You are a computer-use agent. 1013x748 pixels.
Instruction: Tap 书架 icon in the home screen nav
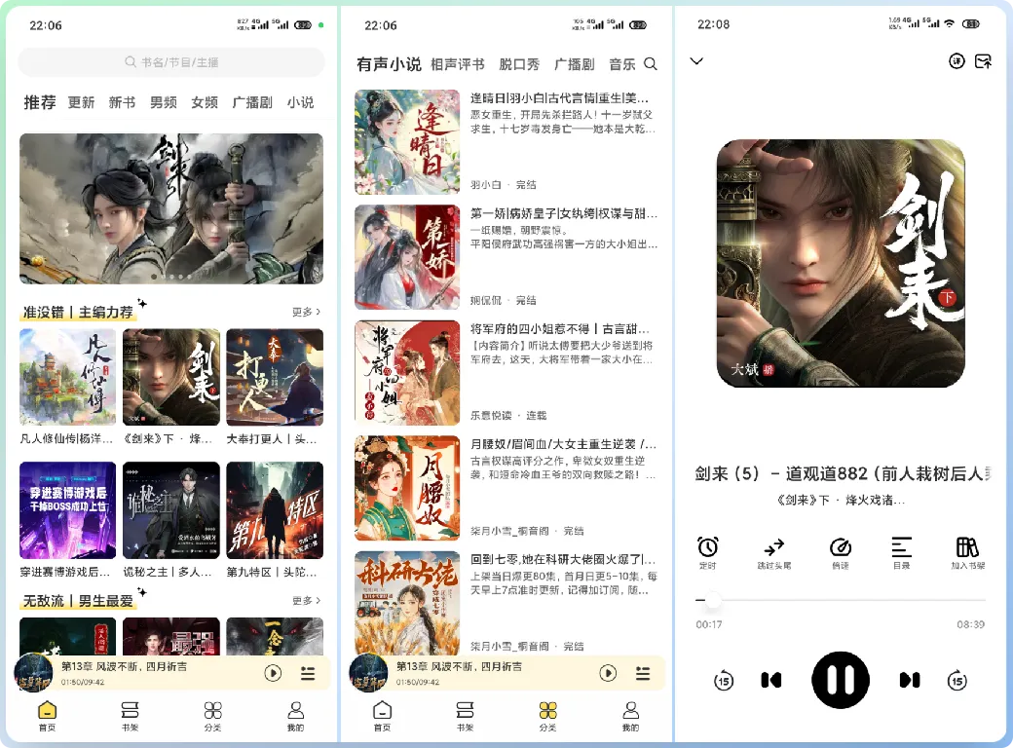[x=130, y=711]
